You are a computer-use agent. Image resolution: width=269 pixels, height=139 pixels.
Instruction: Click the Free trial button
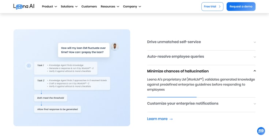(x=212, y=7)
